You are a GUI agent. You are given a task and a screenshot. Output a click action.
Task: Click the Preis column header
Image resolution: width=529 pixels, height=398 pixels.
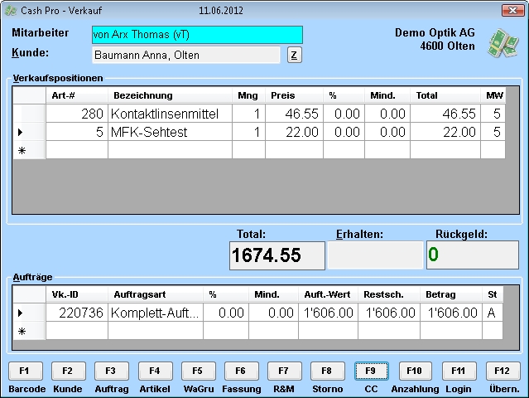tap(294, 95)
